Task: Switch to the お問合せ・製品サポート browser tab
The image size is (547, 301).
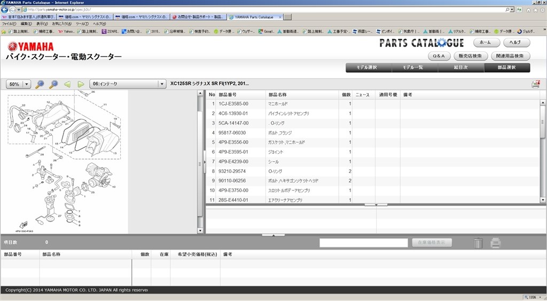Action: [198, 17]
